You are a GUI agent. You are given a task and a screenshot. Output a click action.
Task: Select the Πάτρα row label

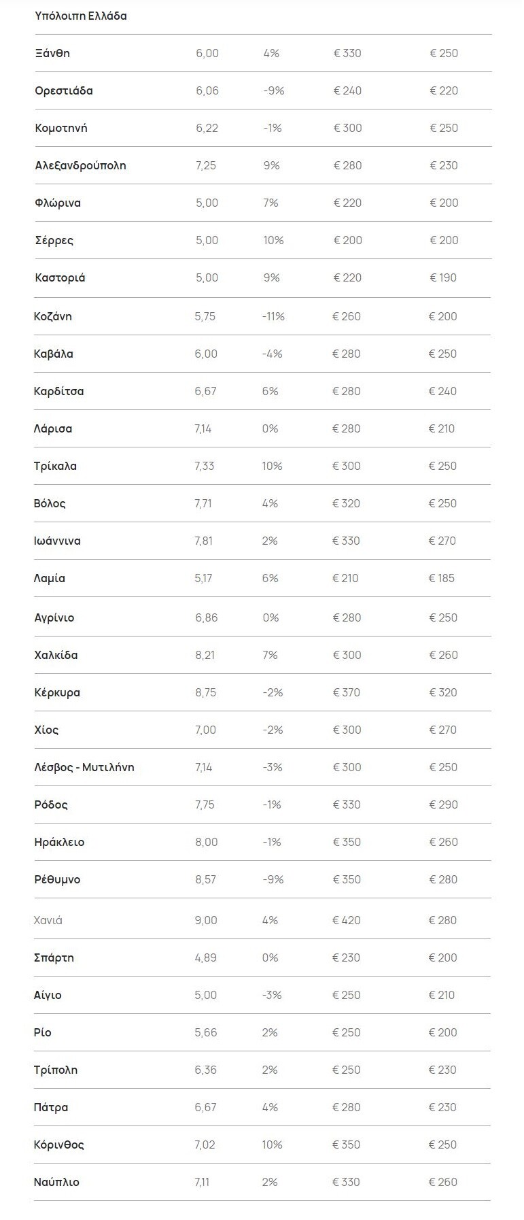[51, 1107]
